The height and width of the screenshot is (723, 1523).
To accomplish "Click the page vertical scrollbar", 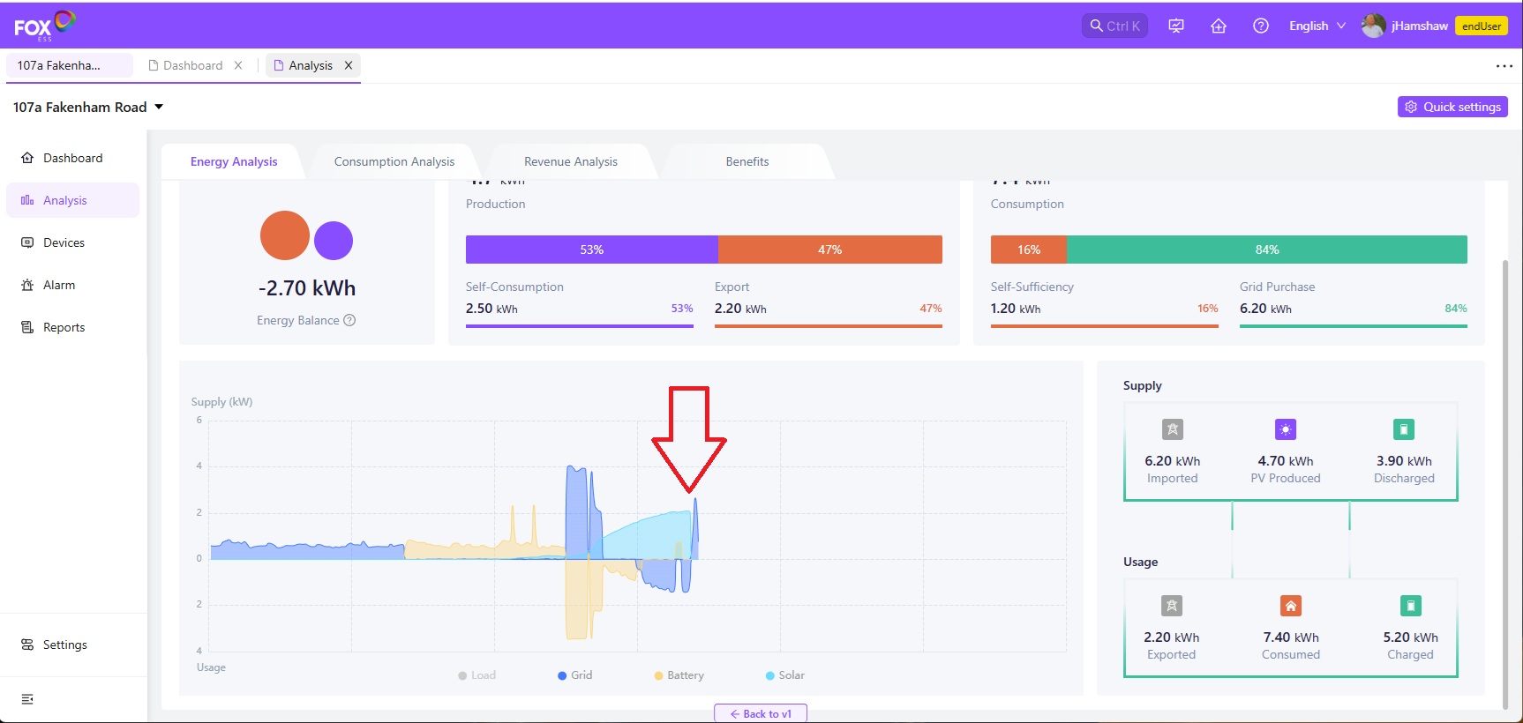I will click(x=1505, y=483).
